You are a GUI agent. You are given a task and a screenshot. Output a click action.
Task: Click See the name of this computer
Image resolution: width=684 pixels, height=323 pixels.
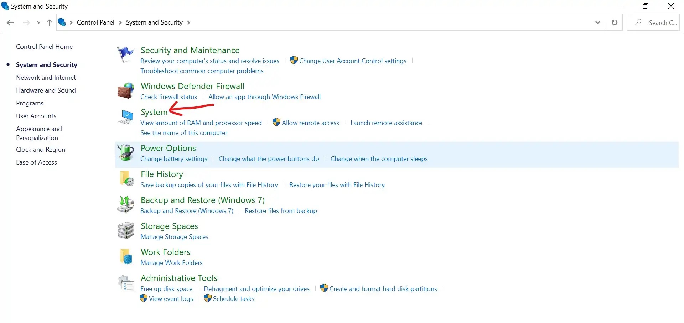(184, 133)
